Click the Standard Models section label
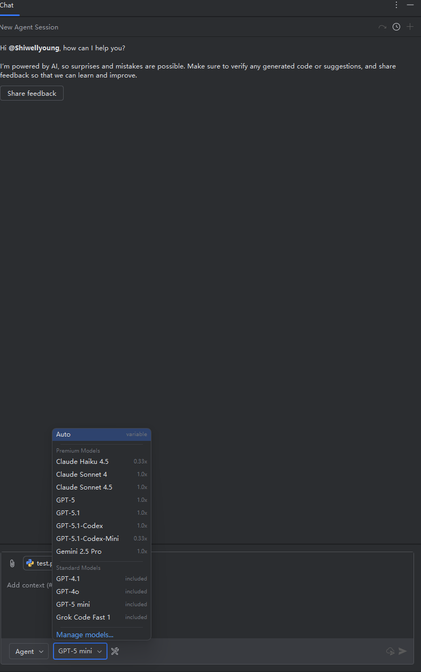421x672 pixels. [x=78, y=568]
